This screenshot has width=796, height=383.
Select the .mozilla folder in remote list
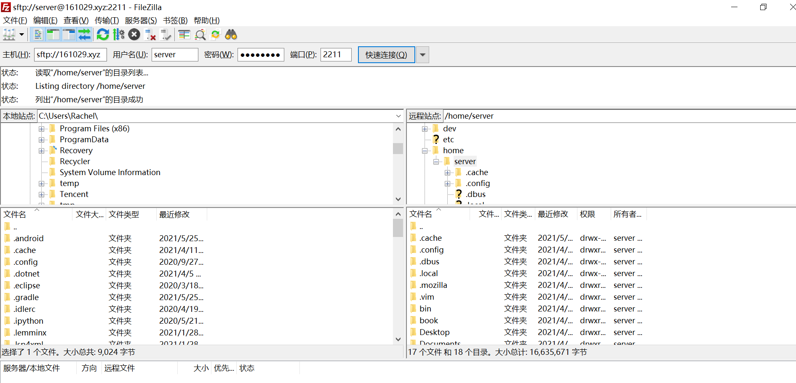433,285
